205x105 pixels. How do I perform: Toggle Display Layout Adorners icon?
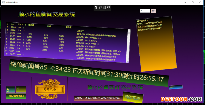click(104, 8)
